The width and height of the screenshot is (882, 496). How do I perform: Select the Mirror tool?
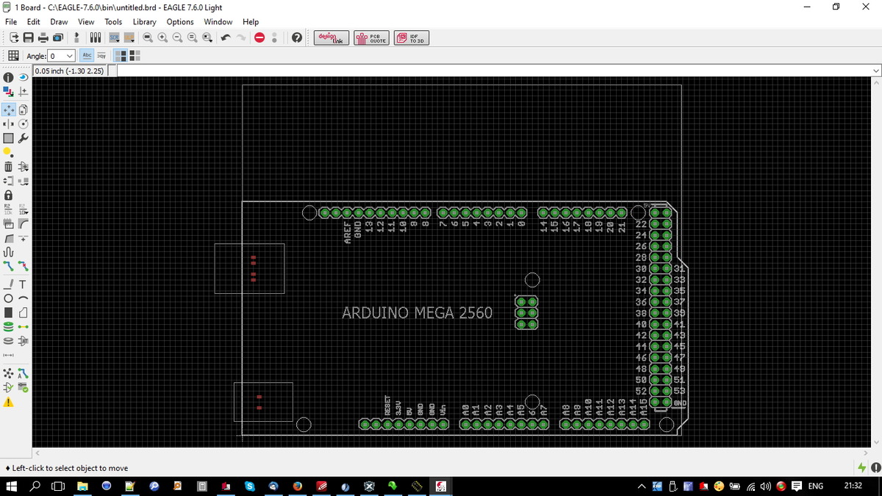point(9,123)
